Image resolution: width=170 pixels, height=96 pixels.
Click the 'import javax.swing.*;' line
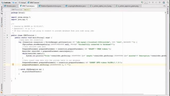[21, 17]
